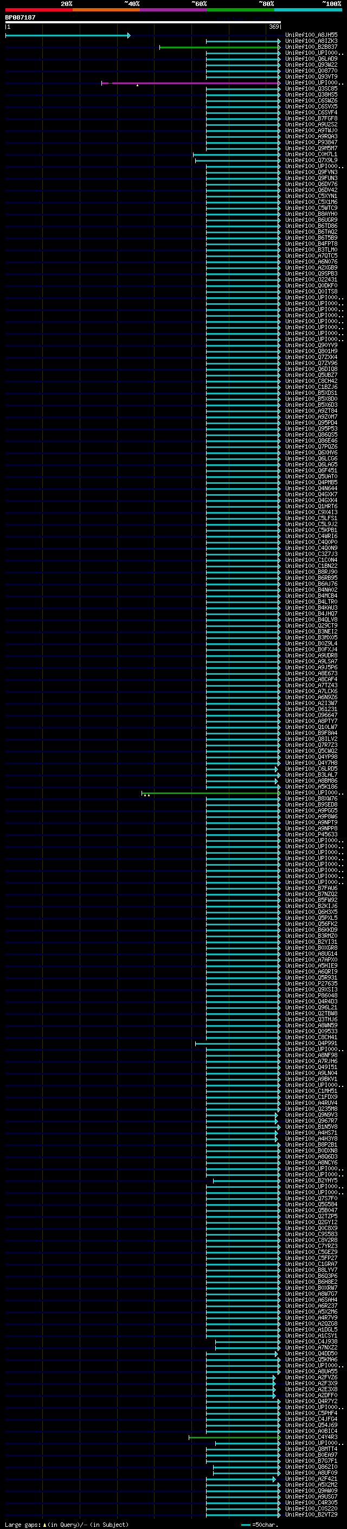347x1529 pixels.
Task: Open hit UniRef100_Q6LAD9
Action: [x=311, y=59]
